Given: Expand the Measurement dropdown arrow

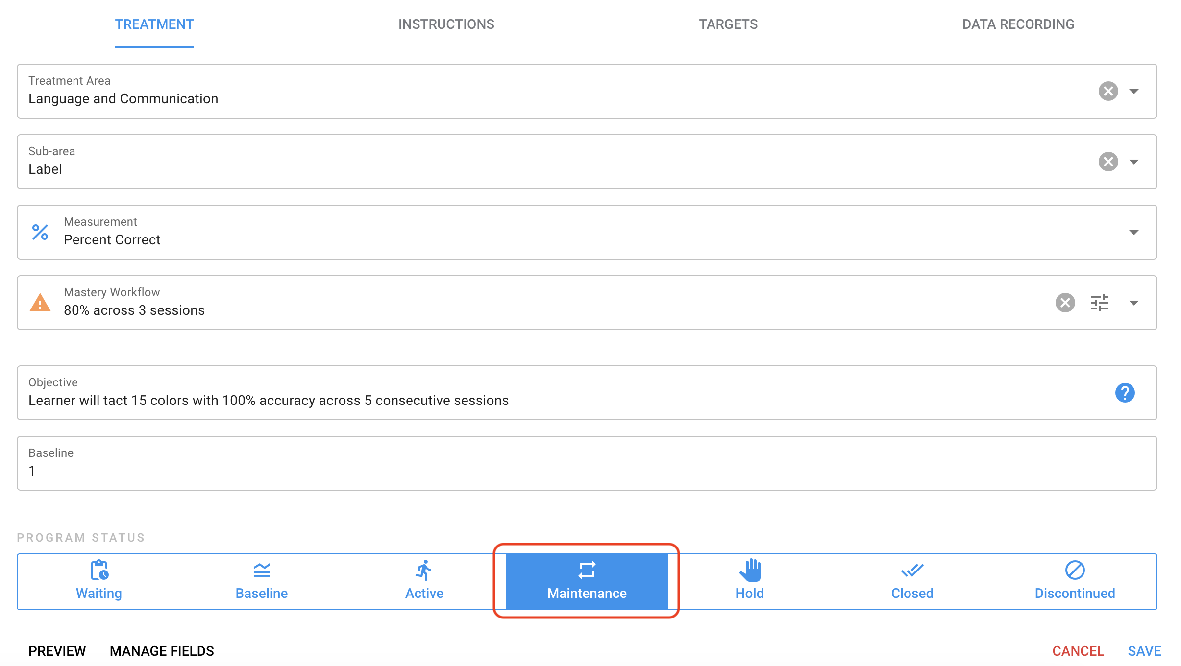Looking at the screenshot, I should 1133,232.
